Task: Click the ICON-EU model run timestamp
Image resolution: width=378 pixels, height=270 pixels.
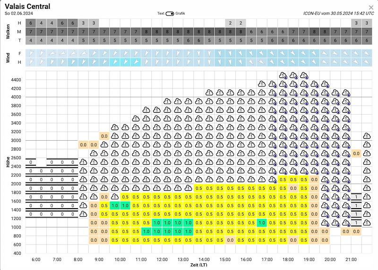Action: (x=338, y=14)
